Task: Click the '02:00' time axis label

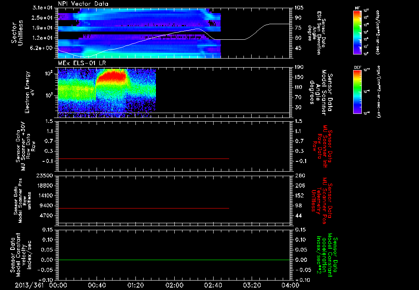Action: click(x=174, y=285)
